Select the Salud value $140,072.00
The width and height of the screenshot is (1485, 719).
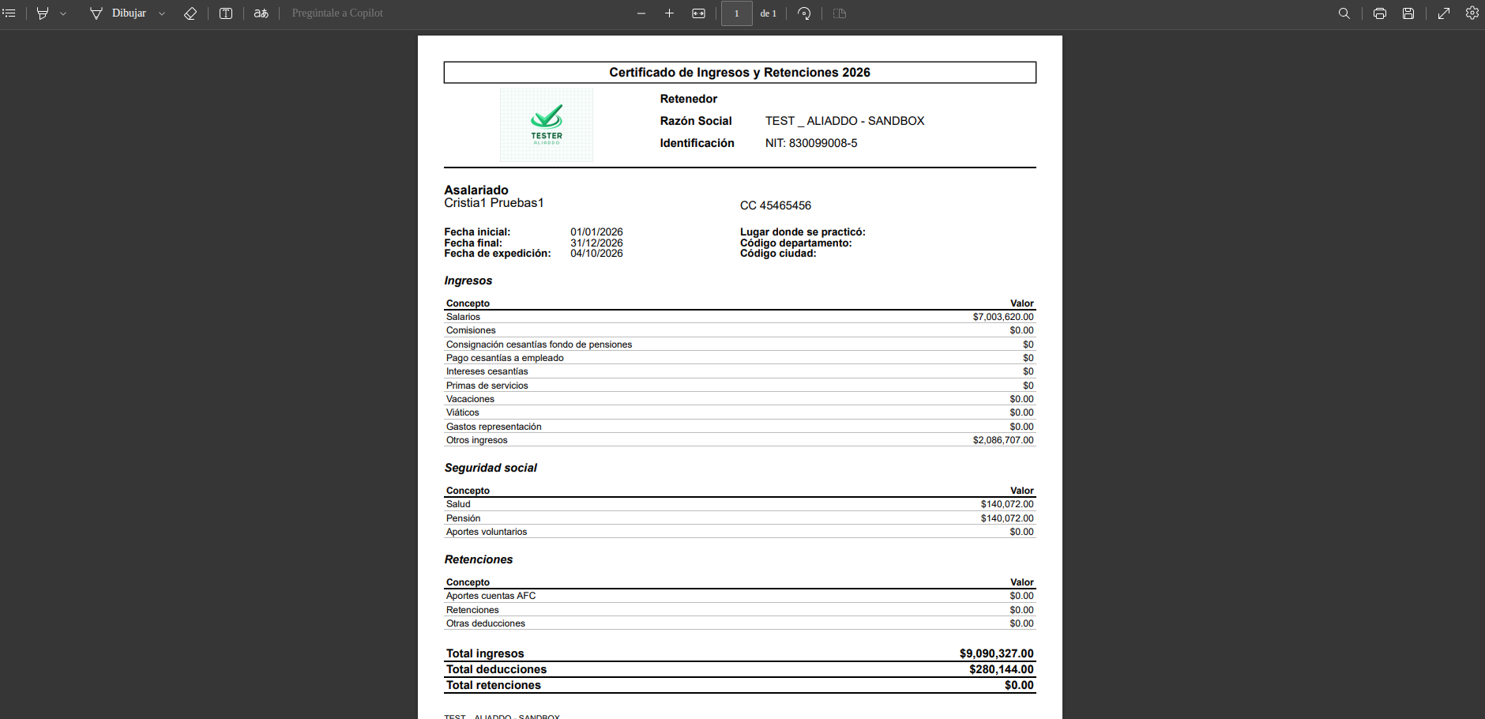pyautogui.click(x=1007, y=504)
